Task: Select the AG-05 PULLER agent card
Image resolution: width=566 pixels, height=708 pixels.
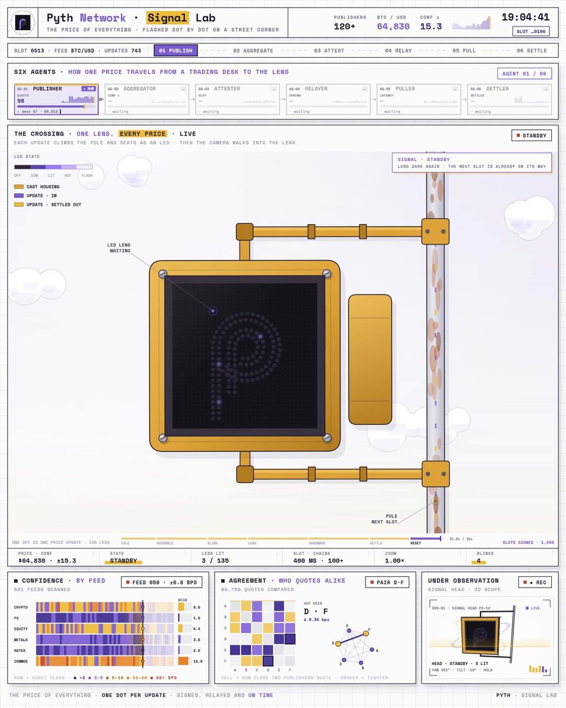Action: pos(419,99)
